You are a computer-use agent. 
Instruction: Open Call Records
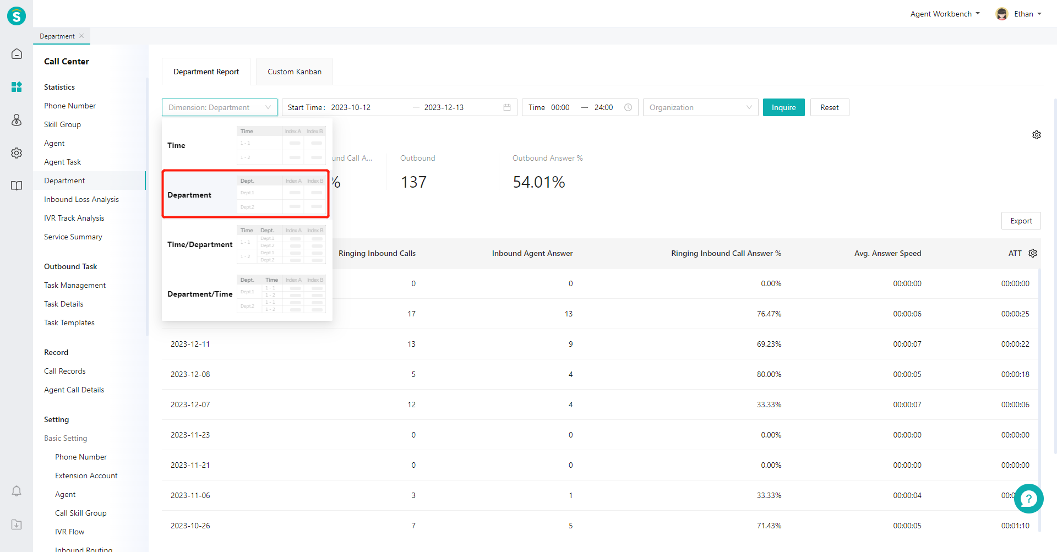(x=65, y=371)
